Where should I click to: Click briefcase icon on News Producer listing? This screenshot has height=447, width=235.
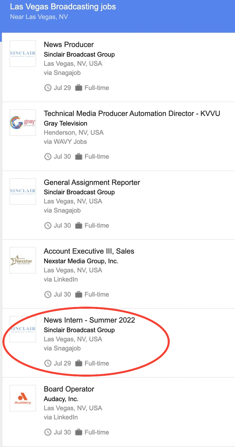click(x=79, y=88)
